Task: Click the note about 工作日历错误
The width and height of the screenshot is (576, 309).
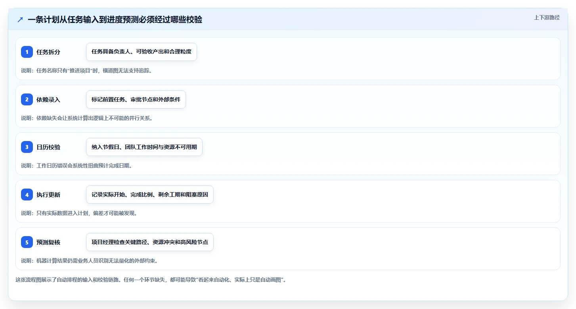Action: pos(77,166)
